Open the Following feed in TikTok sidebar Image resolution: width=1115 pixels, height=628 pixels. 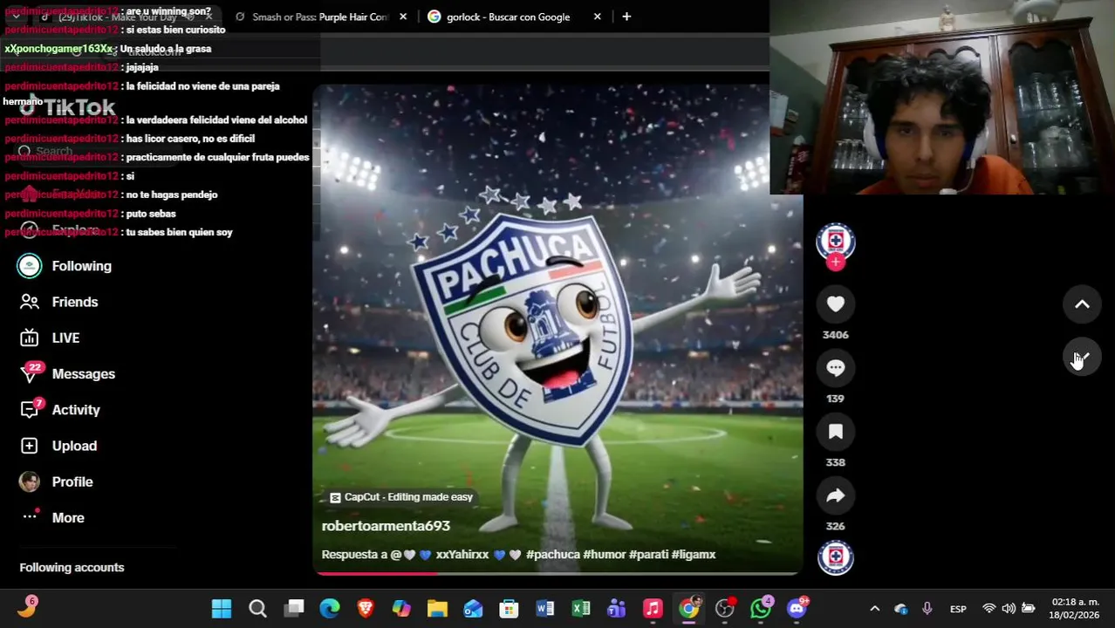pos(65,266)
